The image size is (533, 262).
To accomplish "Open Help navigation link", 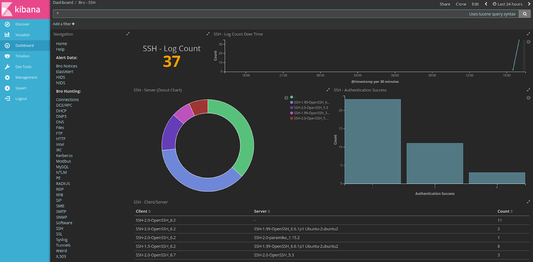I will (x=60, y=50).
